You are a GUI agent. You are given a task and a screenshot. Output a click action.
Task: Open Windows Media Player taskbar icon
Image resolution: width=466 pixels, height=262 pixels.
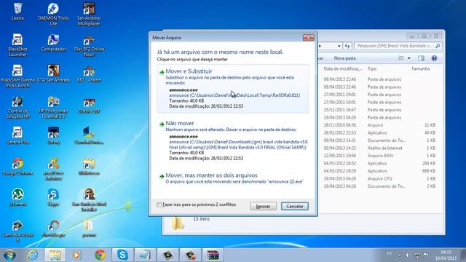point(76,255)
